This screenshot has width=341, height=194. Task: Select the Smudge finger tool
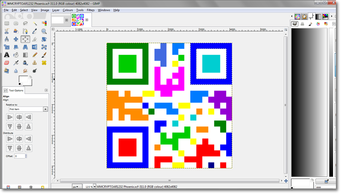pos(25,71)
